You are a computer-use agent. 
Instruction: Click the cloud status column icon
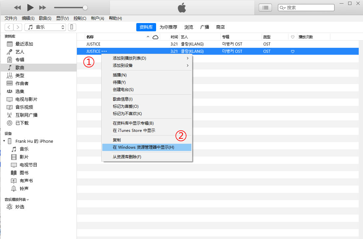pyautogui.click(x=155, y=37)
